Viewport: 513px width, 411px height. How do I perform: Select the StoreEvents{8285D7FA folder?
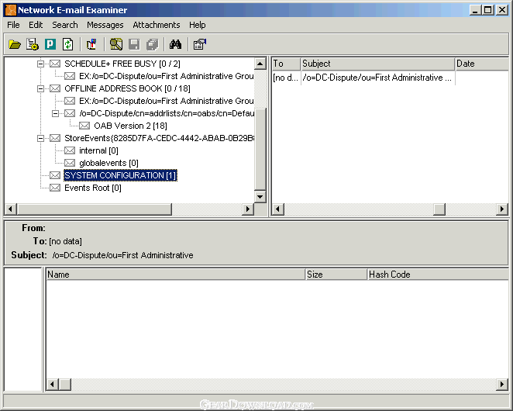click(x=159, y=138)
